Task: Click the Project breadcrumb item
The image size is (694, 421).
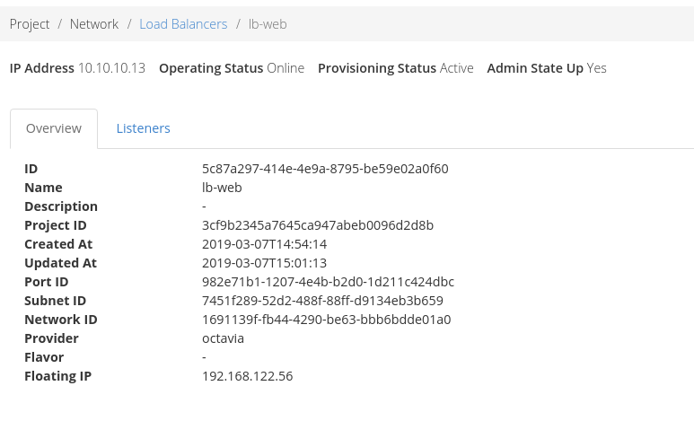Action: click(x=30, y=24)
